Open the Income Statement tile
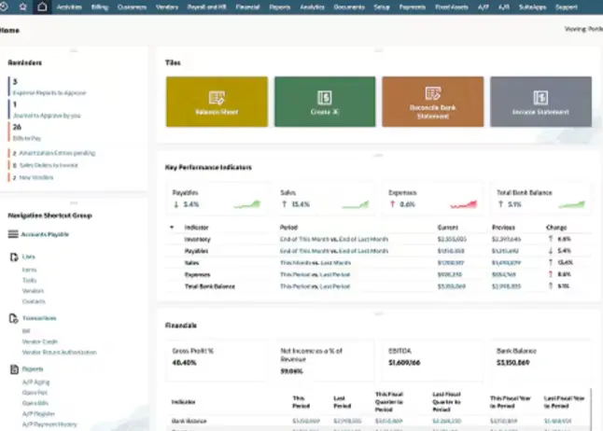Screen dimensions: 603x431 pos(540,102)
